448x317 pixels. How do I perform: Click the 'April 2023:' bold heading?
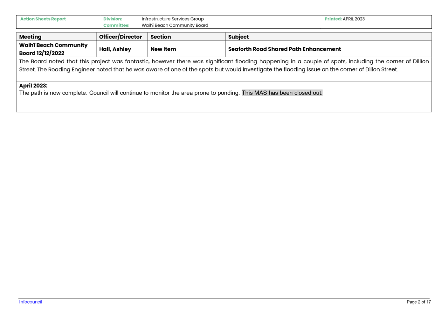pos(33,86)
